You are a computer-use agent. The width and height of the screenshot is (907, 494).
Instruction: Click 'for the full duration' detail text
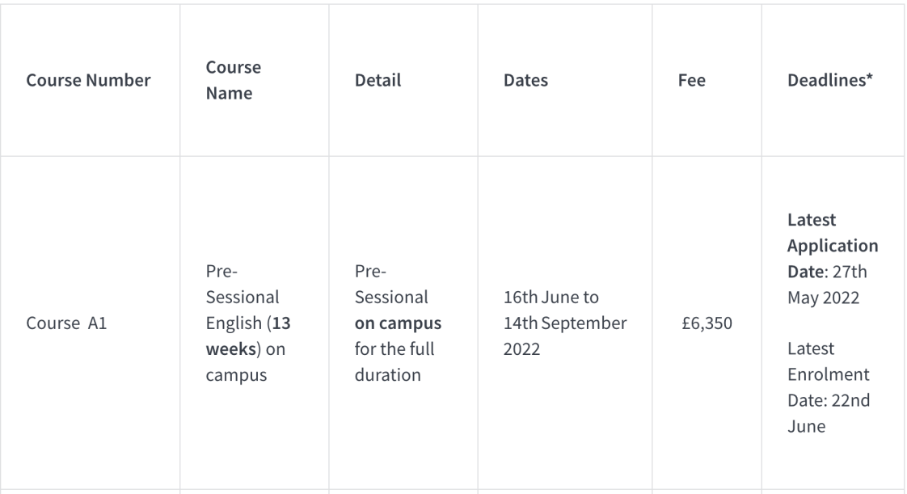tap(394, 361)
